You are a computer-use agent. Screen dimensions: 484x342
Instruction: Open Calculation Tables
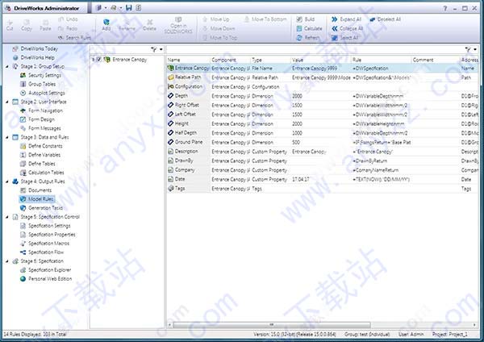pos(42,173)
